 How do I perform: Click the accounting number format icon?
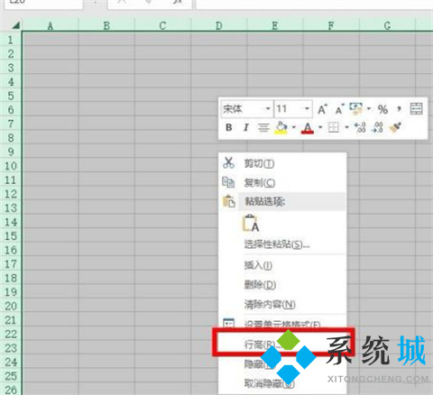pyautogui.click(x=356, y=109)
